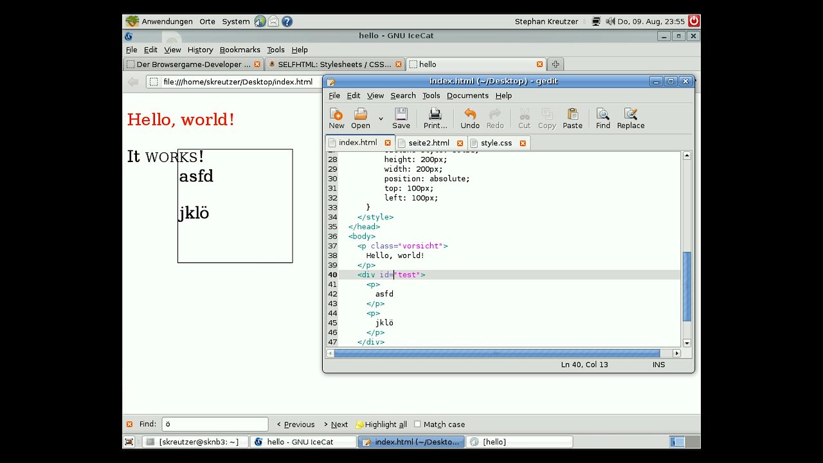Click INS insert mode indicator in status bar
The width and height of the screenshot is (823, 463).
658,365
